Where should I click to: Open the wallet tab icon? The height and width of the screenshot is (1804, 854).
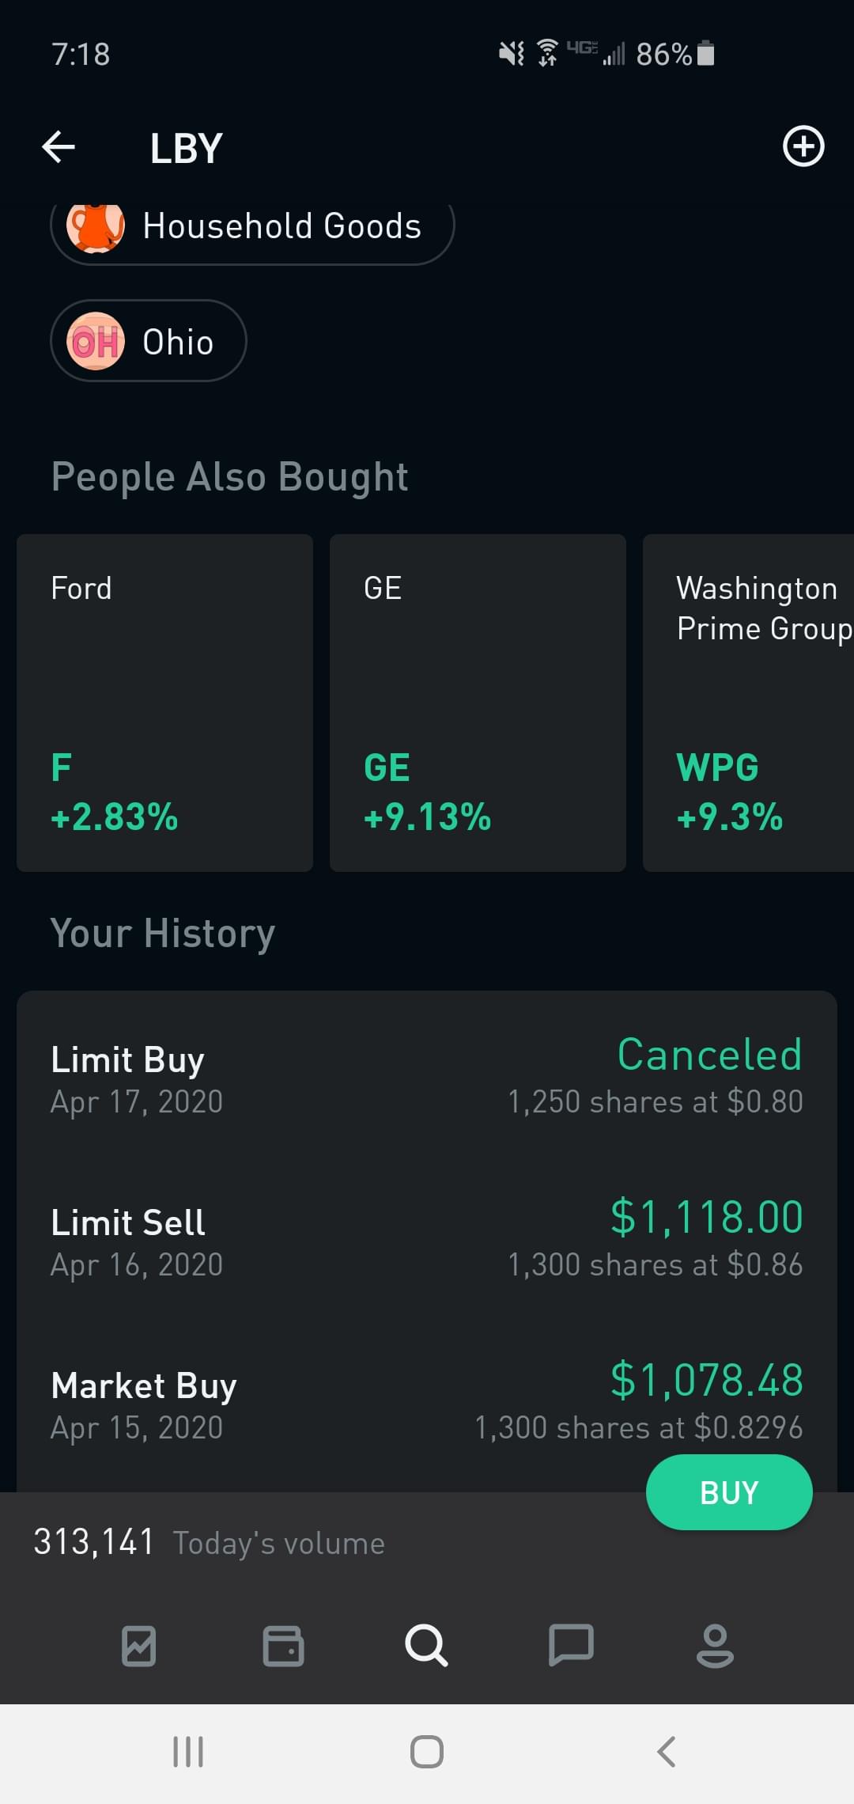283,1646
